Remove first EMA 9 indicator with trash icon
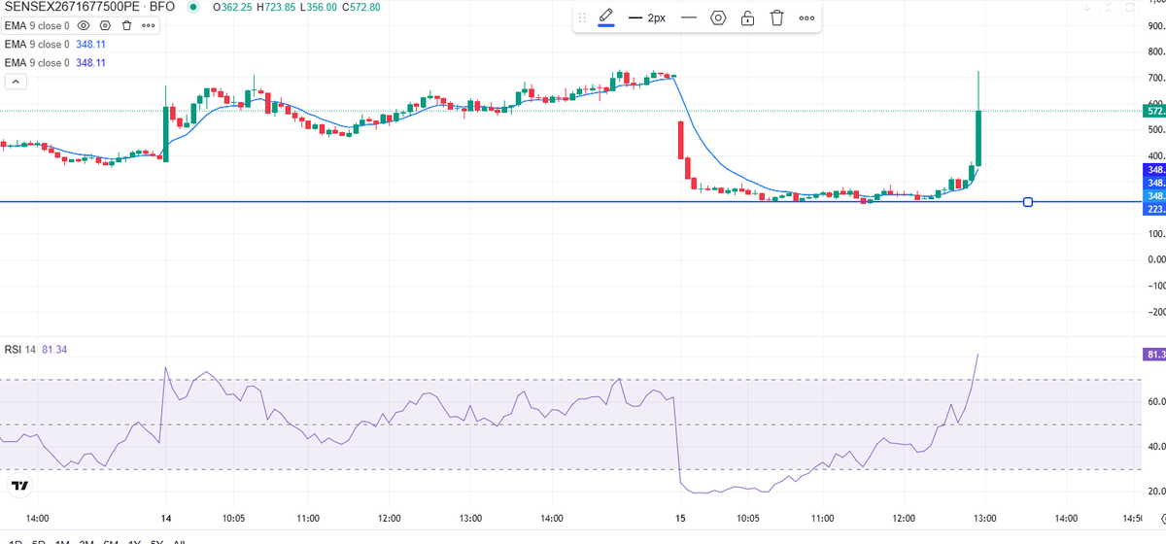The height and width of the screenshot is (544, 1166). point(126,25)
